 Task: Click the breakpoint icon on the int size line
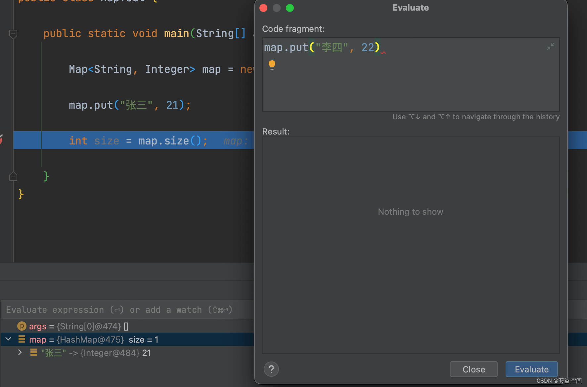(x=1, y=139)
